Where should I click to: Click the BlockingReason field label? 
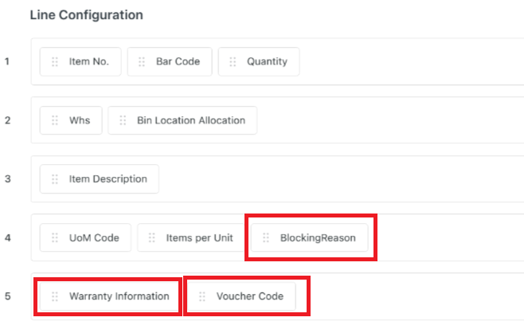tap(318, 238)
